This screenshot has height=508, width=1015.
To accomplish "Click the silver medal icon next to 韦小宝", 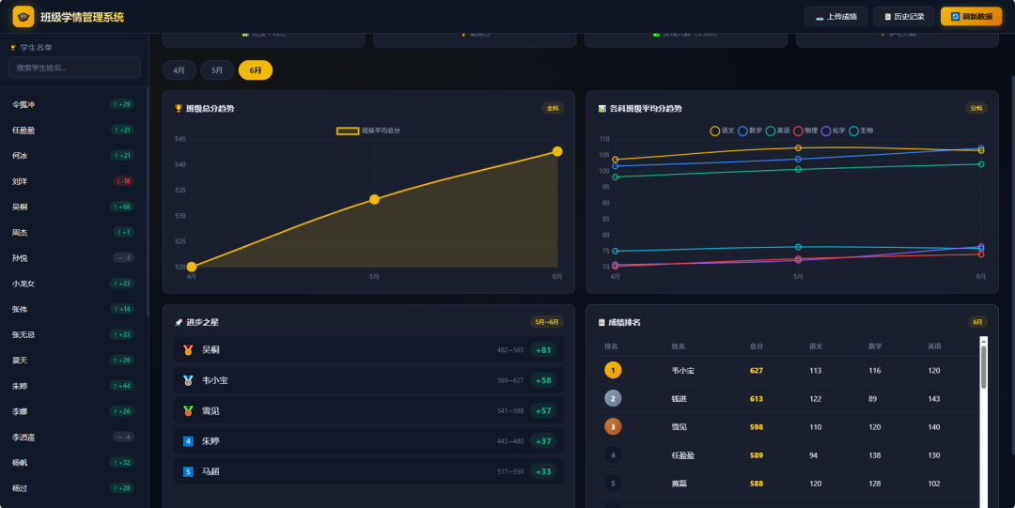I will click(188, 380).
